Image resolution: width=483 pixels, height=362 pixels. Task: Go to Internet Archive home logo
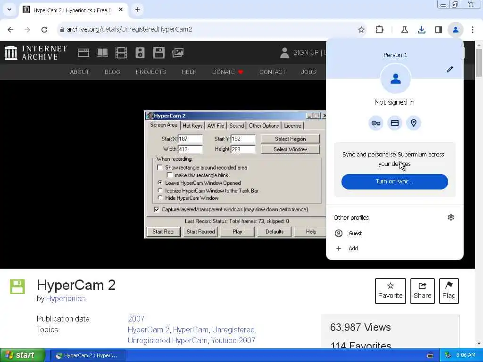pos(36,53)
